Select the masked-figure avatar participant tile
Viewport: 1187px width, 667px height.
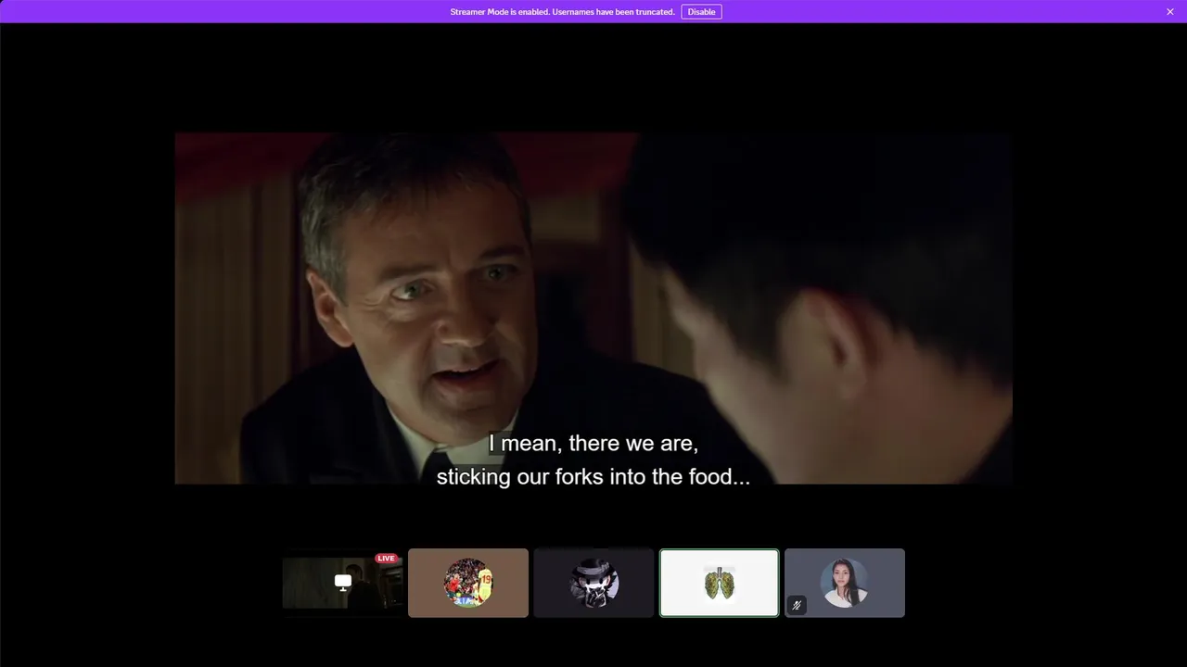click(593, 583)
